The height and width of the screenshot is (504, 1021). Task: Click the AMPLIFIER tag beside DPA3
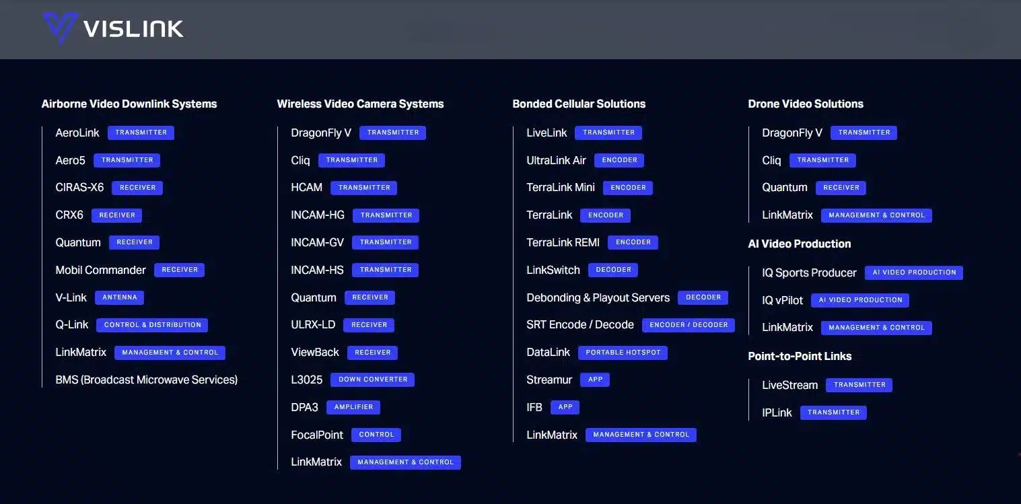click(x=353, y=407)
